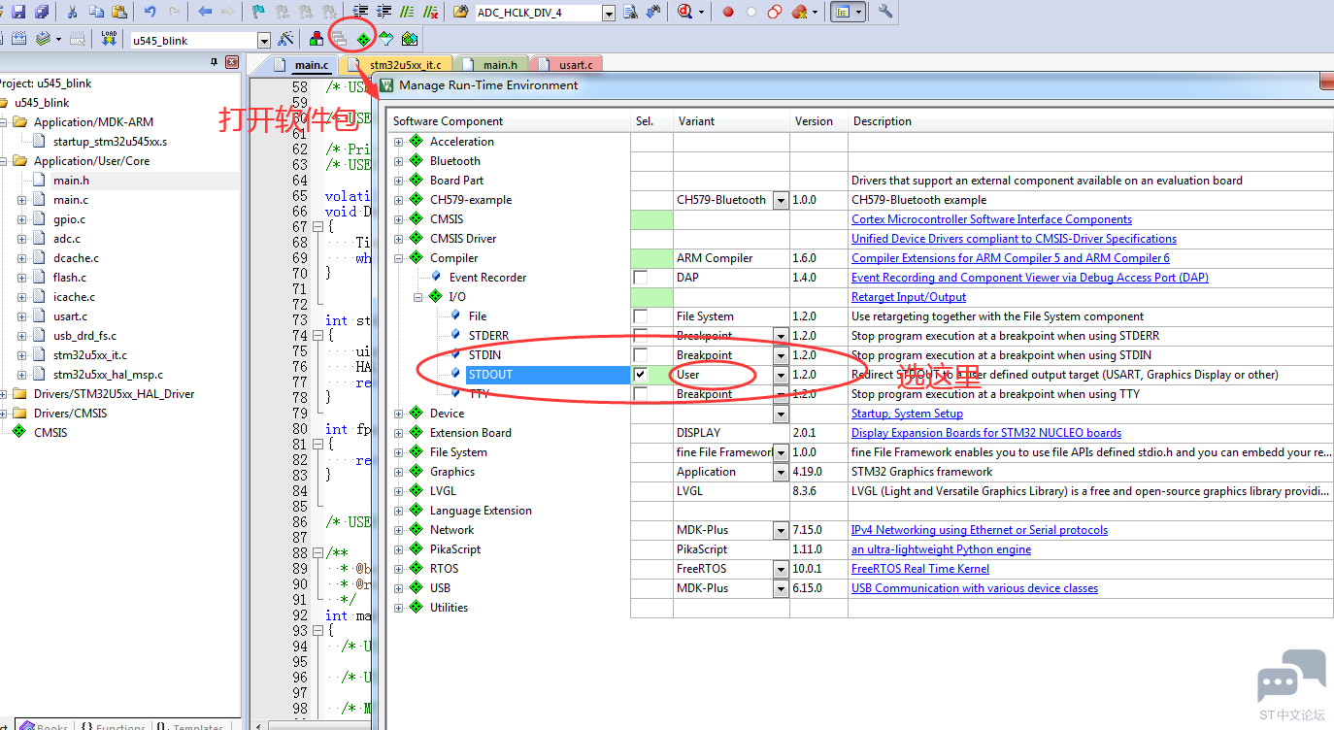1334x730 pixels.
Task: Switch to the usart.c tab
Action: tap(568, 64)
